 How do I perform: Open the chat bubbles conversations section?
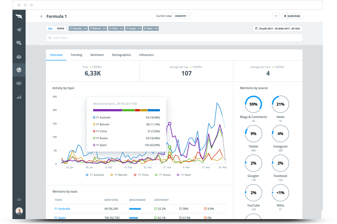(x=19, y=43)
